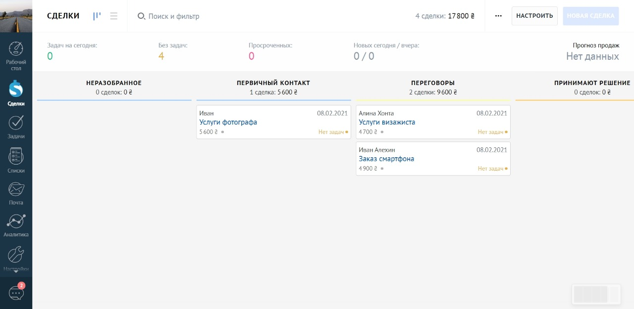Switch to list view icon

click(x=113, y=16)
